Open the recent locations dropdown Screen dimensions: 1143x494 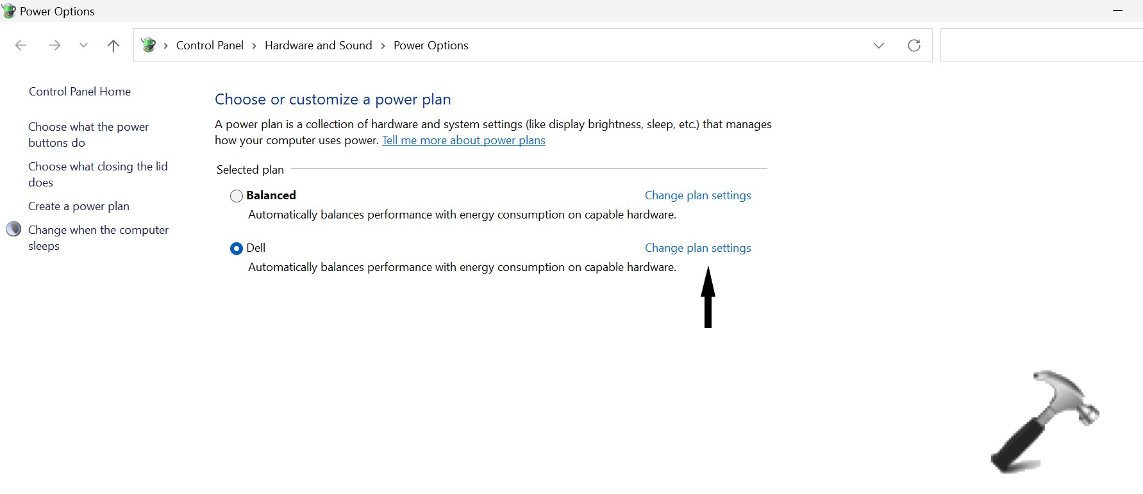click(83, 45)
